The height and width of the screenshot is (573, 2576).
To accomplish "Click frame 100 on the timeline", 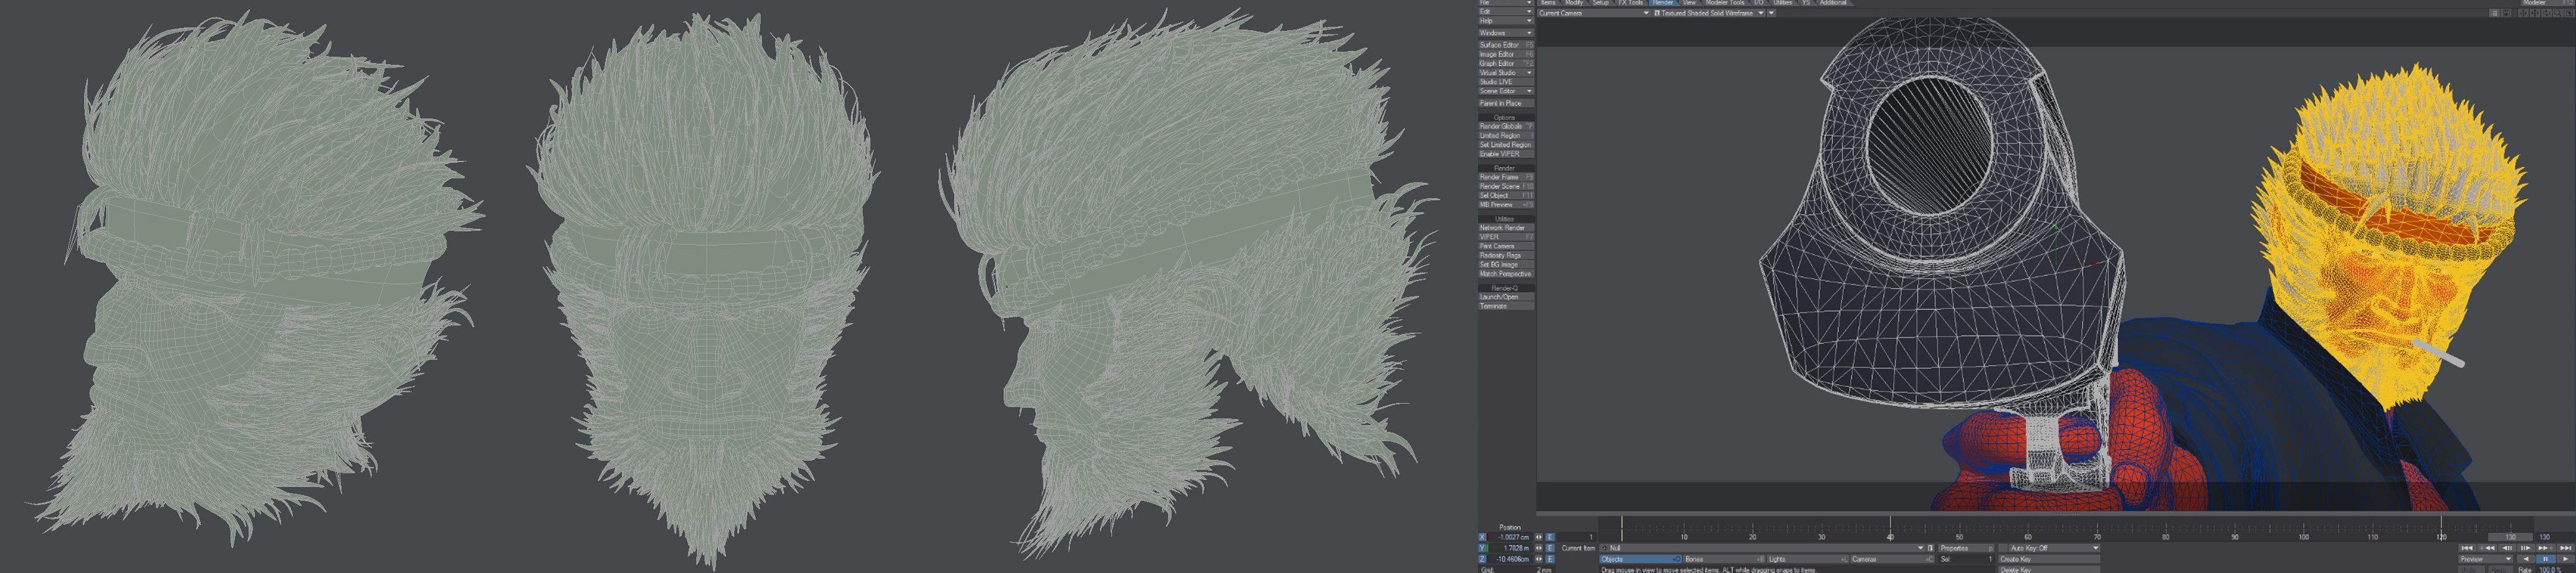I will coord(2304,537).
